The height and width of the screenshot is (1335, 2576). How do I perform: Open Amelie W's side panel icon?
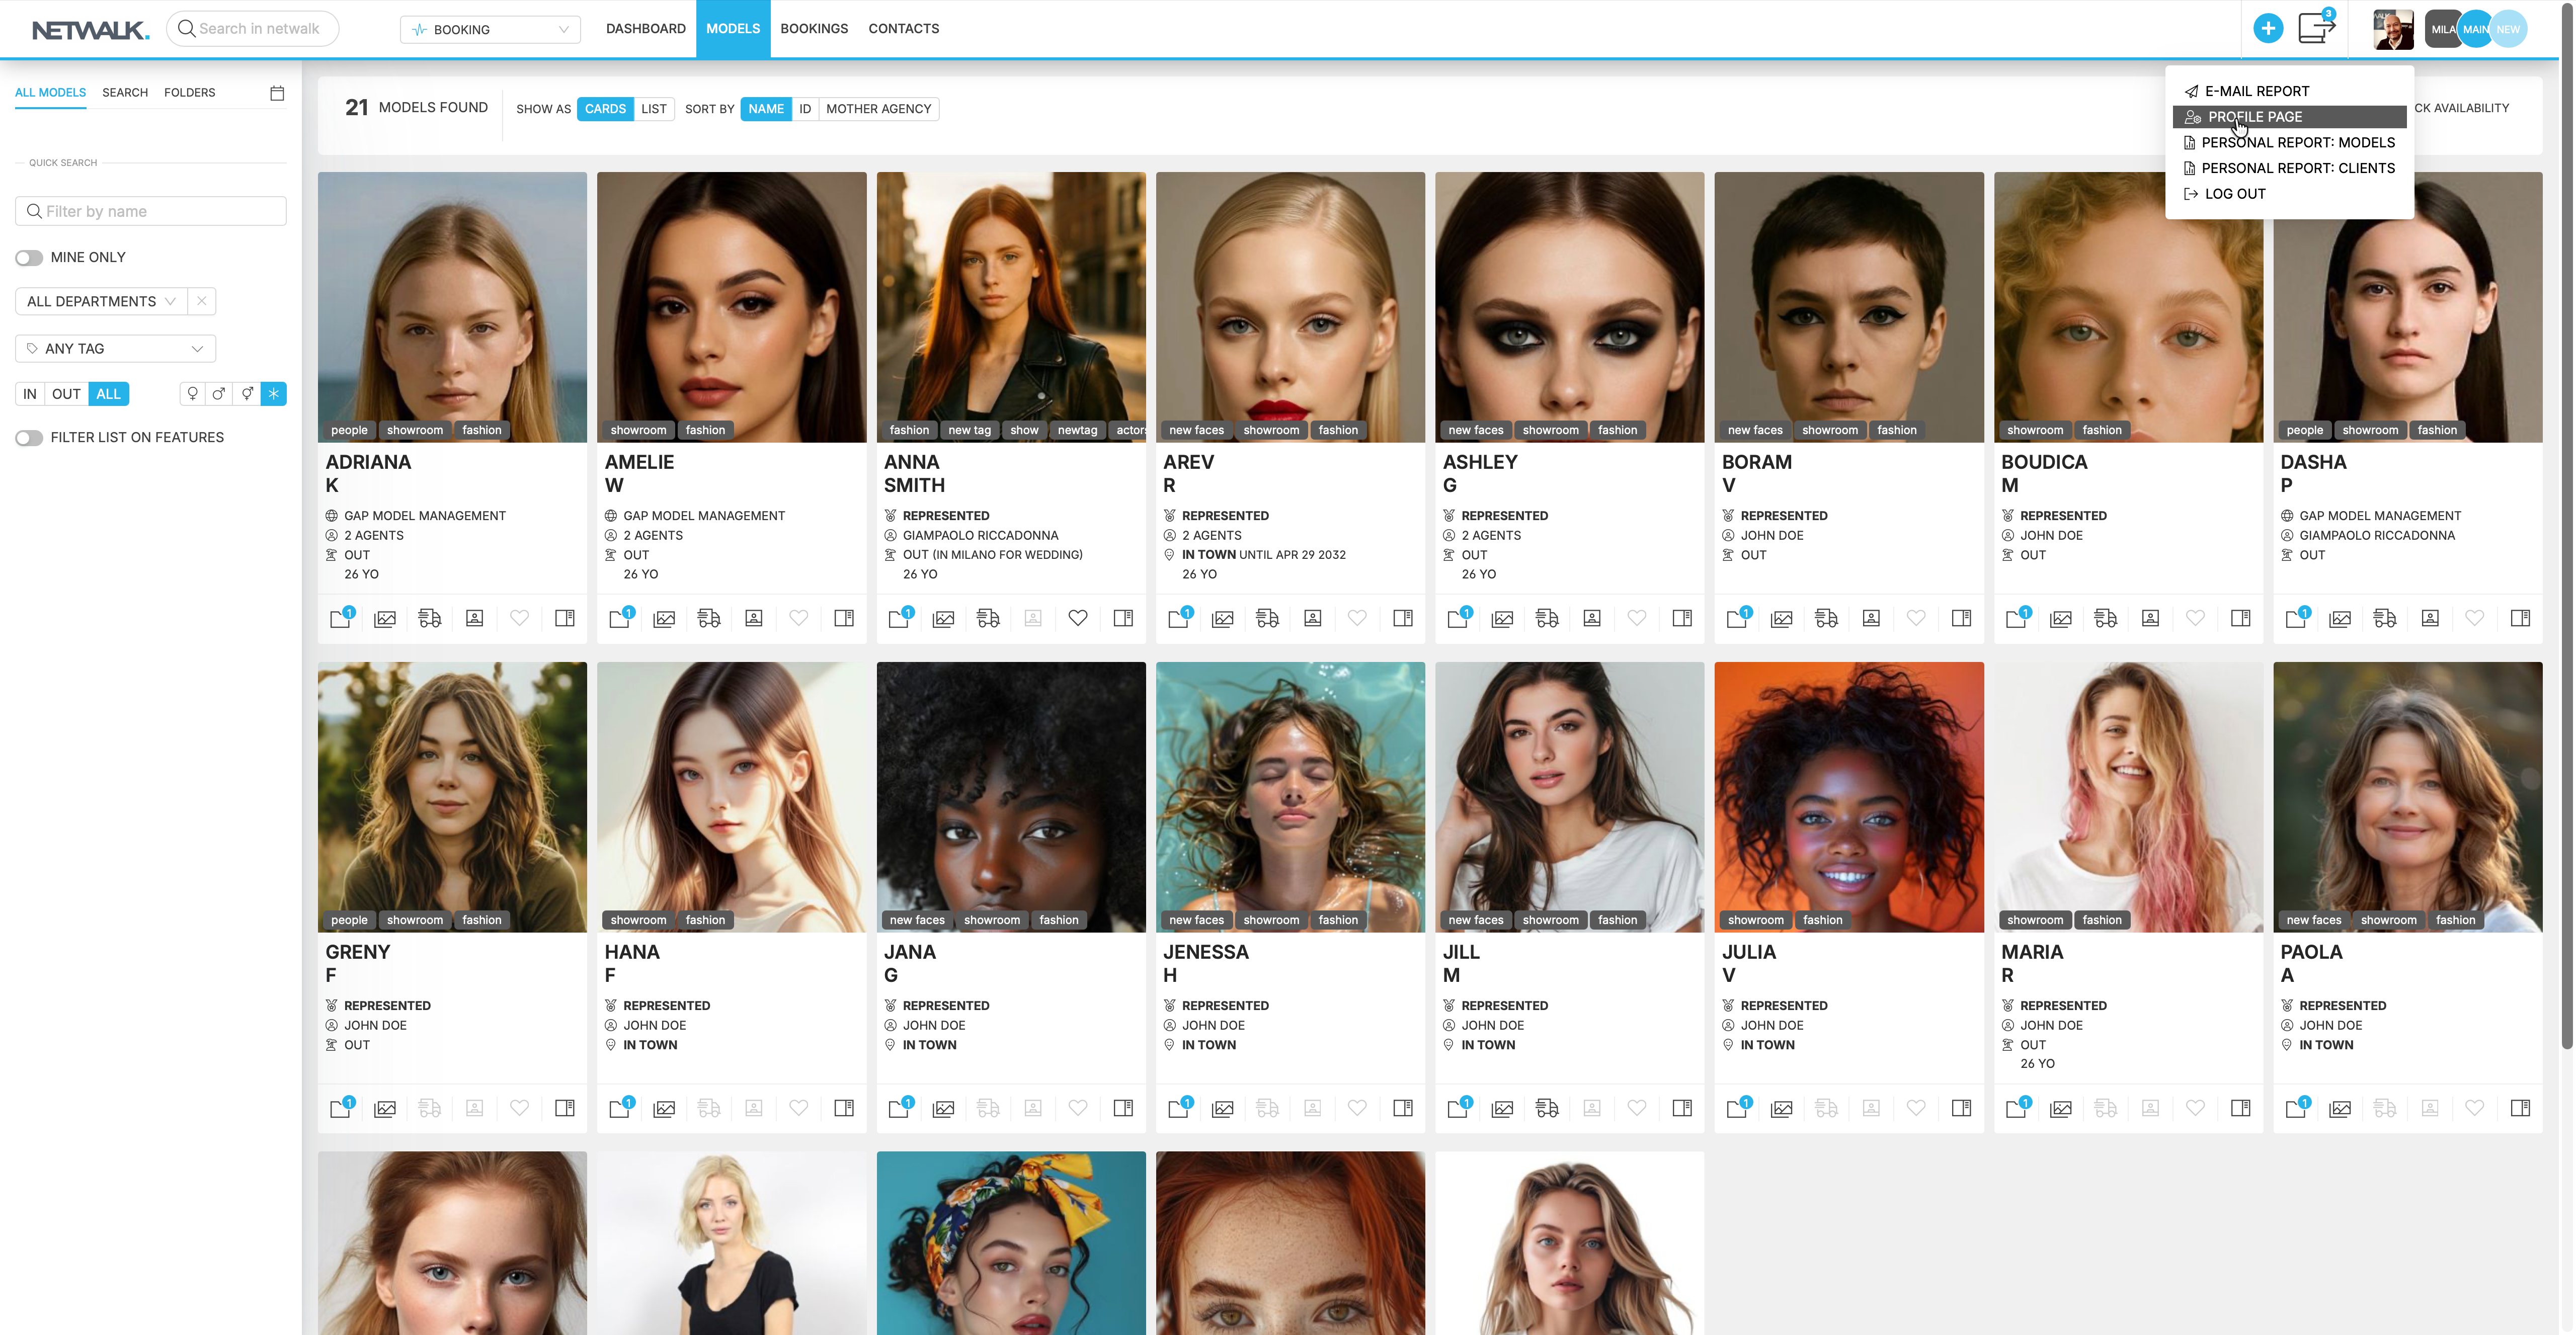click(x=844, y=618)
